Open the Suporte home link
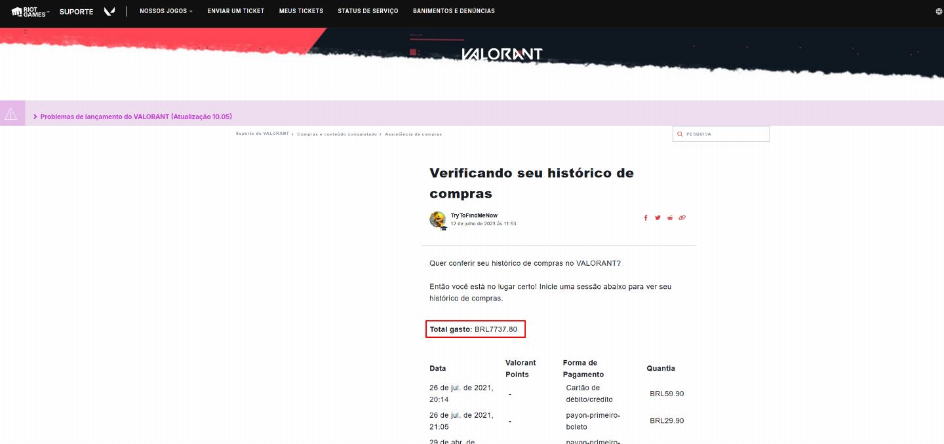The height and width of the screenshot is (444, 944). tap(76, 11)
